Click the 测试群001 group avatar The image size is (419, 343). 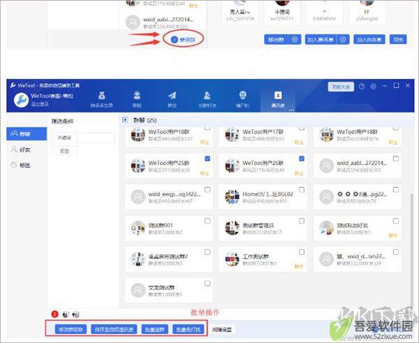[x=138, y=228]
